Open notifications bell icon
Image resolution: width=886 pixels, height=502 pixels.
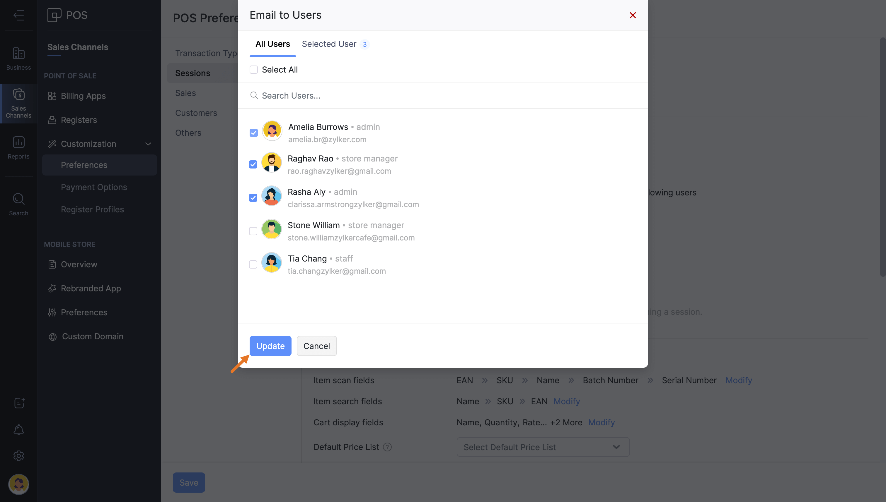(x=19, y=429)
